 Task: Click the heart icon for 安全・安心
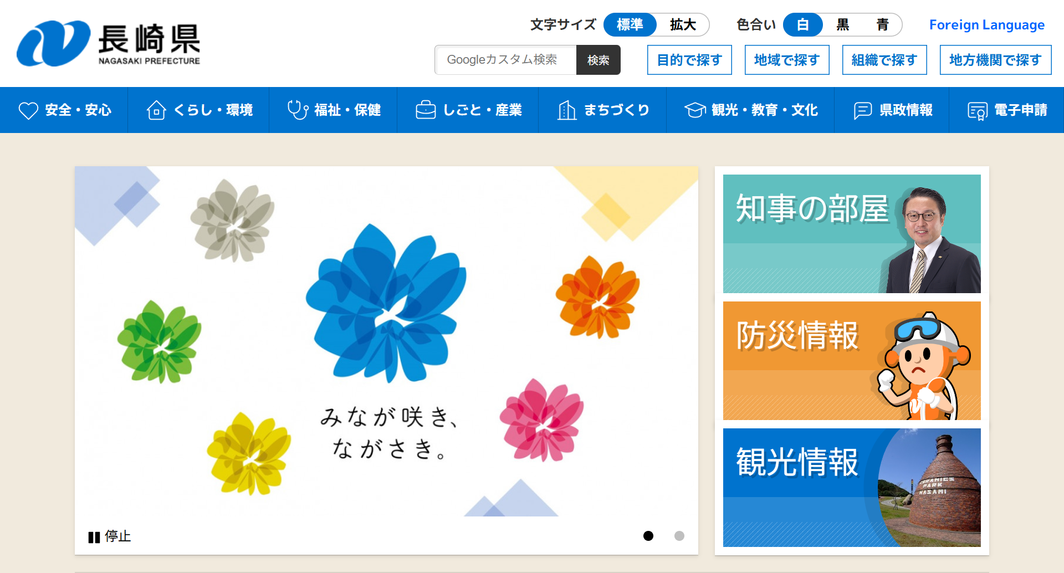coord(28,110)
